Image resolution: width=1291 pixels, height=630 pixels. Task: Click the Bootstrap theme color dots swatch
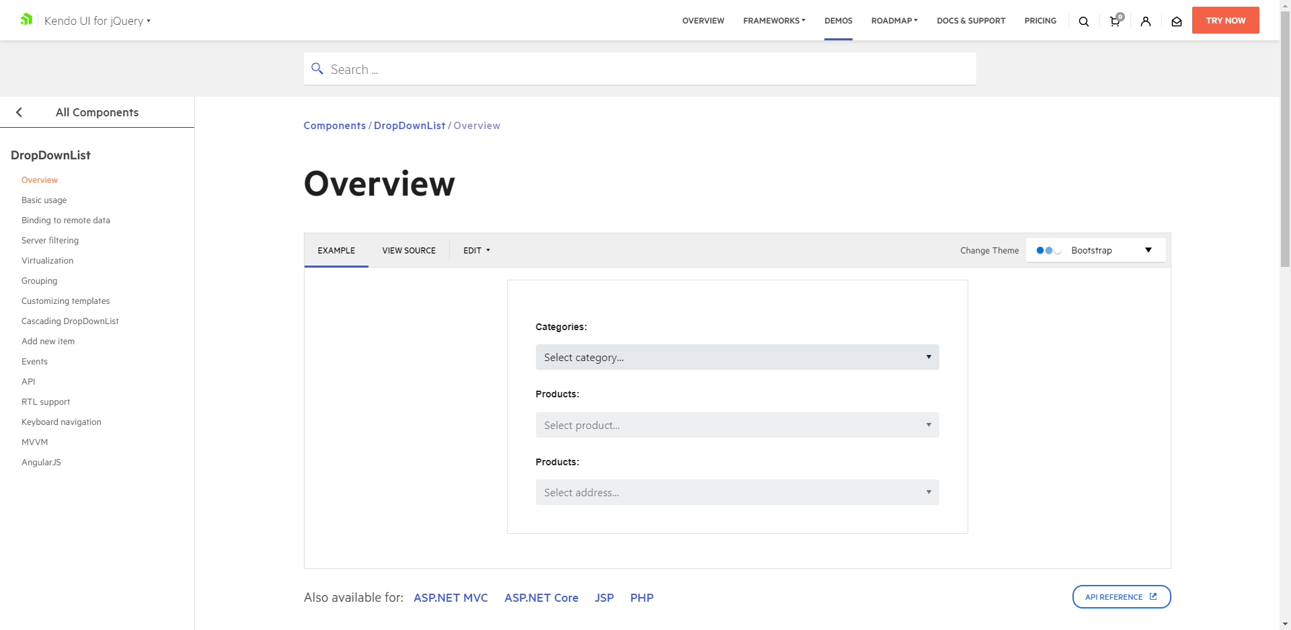click(1048, 250)
